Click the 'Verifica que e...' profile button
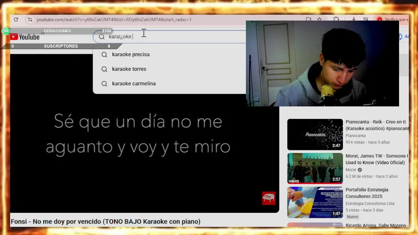This screenshot has width=418, height=235. tap(392, 19)
